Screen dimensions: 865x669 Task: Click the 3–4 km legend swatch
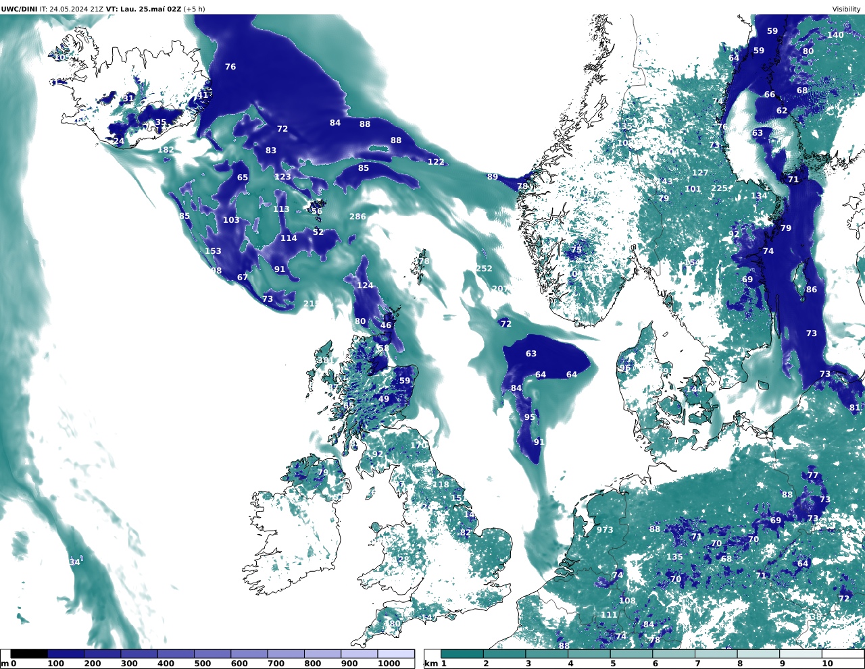point(547,653)
